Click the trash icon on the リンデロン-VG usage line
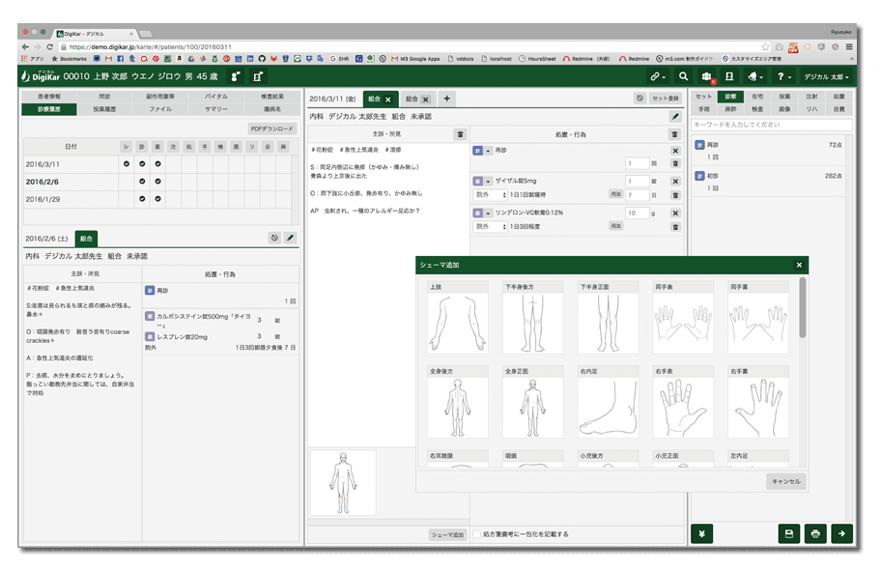881x569 pixels. [675, 227]
